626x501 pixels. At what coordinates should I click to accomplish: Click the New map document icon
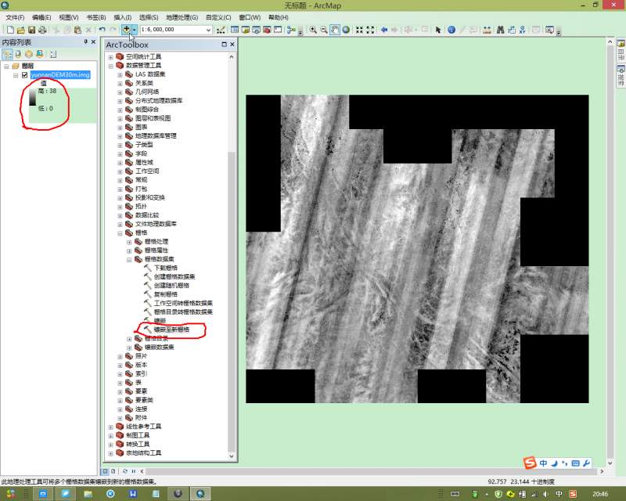point(10,30)
